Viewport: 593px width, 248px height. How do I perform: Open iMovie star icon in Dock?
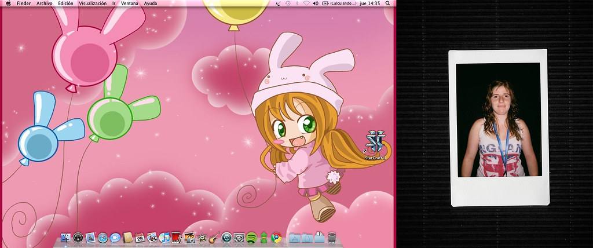coord(202,238)
